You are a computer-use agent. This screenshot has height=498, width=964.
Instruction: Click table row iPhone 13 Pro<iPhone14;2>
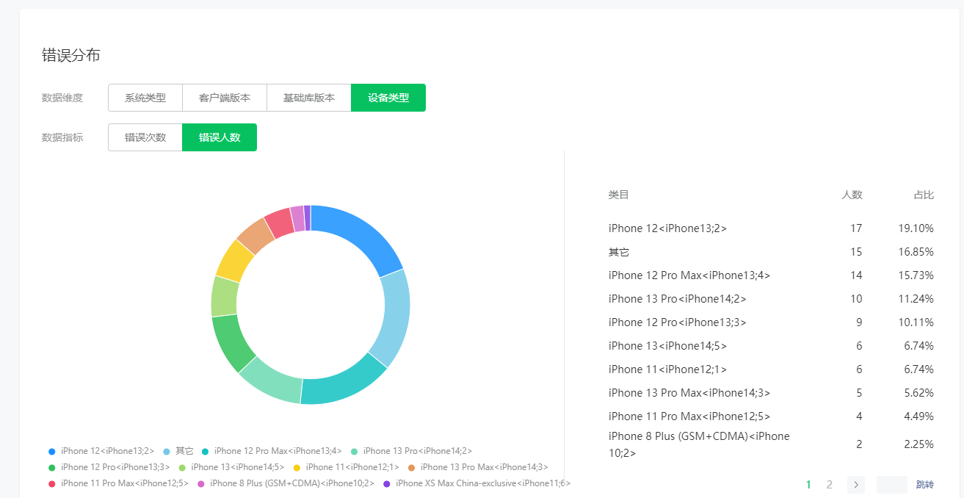(x=771, y=299)
